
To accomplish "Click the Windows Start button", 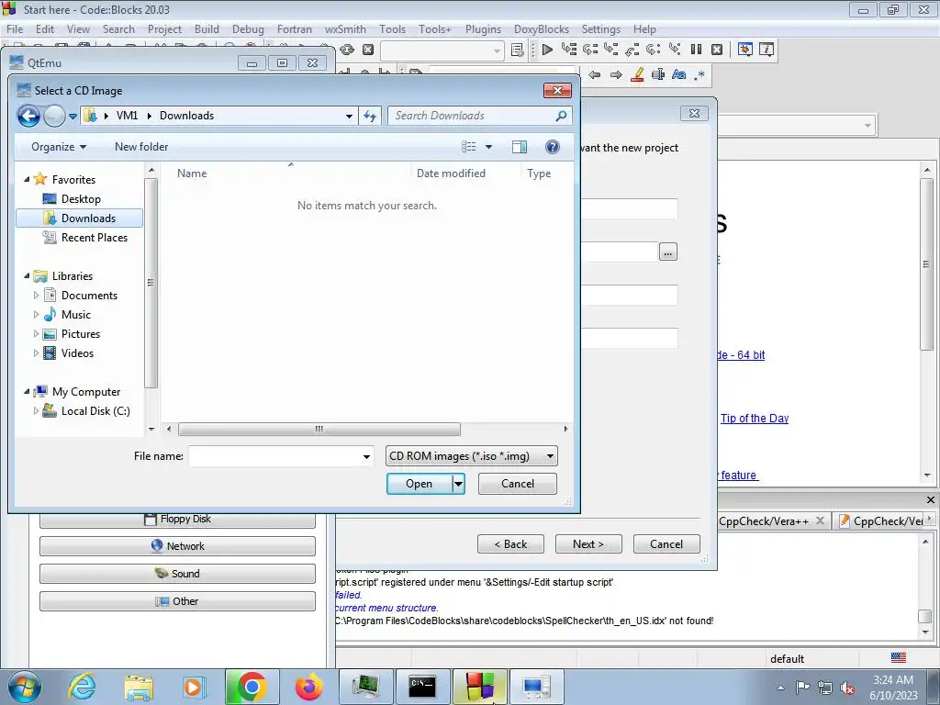I will pyautogui.click(x=24, y=687).
